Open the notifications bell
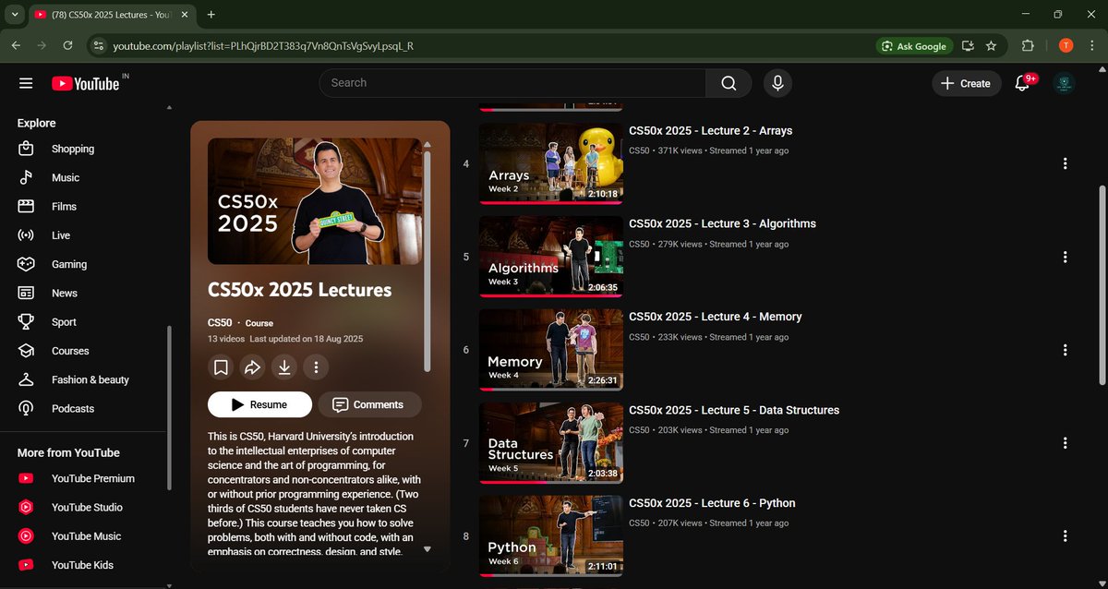This screenshot has width=1108, height=589. pos(1022,83)
